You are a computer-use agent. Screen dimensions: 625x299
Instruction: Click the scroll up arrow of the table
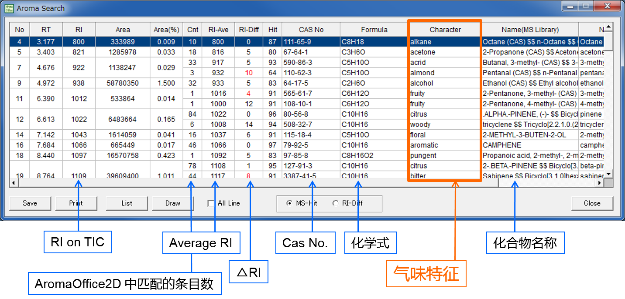click(608, 27)
